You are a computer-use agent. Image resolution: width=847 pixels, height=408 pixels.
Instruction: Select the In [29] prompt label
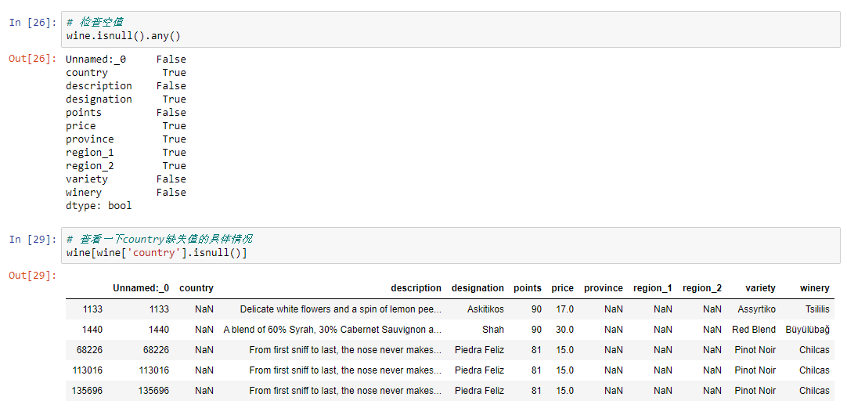(32, 239)
